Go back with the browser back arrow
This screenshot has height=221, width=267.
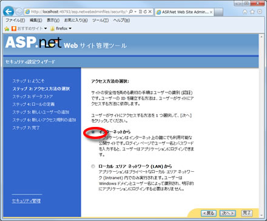(8, 12)
